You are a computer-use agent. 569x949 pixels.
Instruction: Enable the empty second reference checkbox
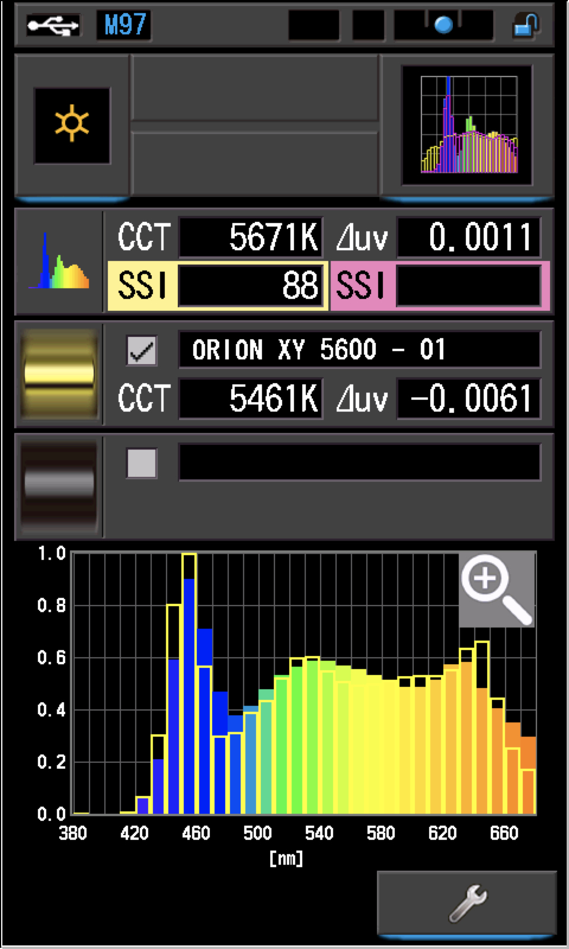pyautogui.click(x=142, y=463)
